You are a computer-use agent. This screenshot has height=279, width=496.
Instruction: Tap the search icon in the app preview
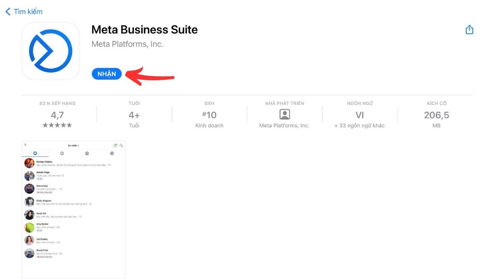tap(122, 145)
